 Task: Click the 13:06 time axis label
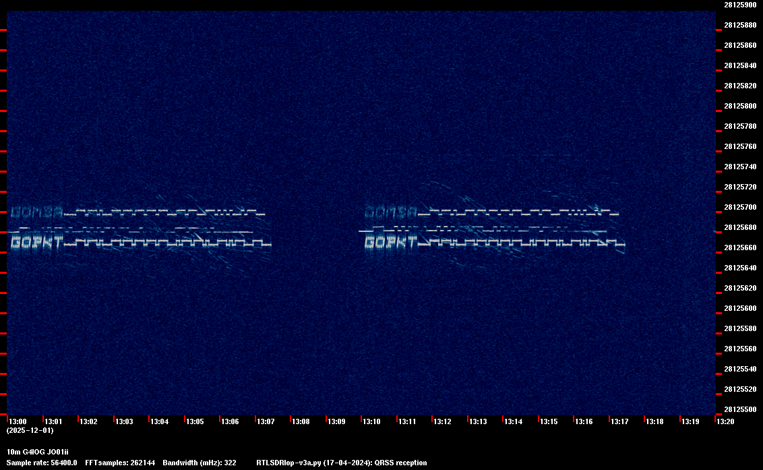tap(230, 421)
